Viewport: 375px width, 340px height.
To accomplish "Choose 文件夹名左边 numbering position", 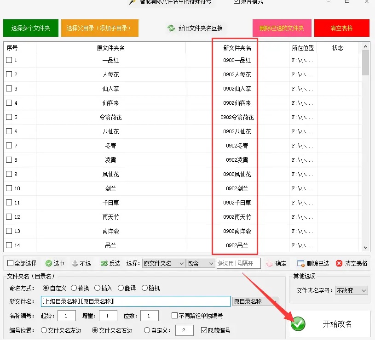I will point(44,330).
